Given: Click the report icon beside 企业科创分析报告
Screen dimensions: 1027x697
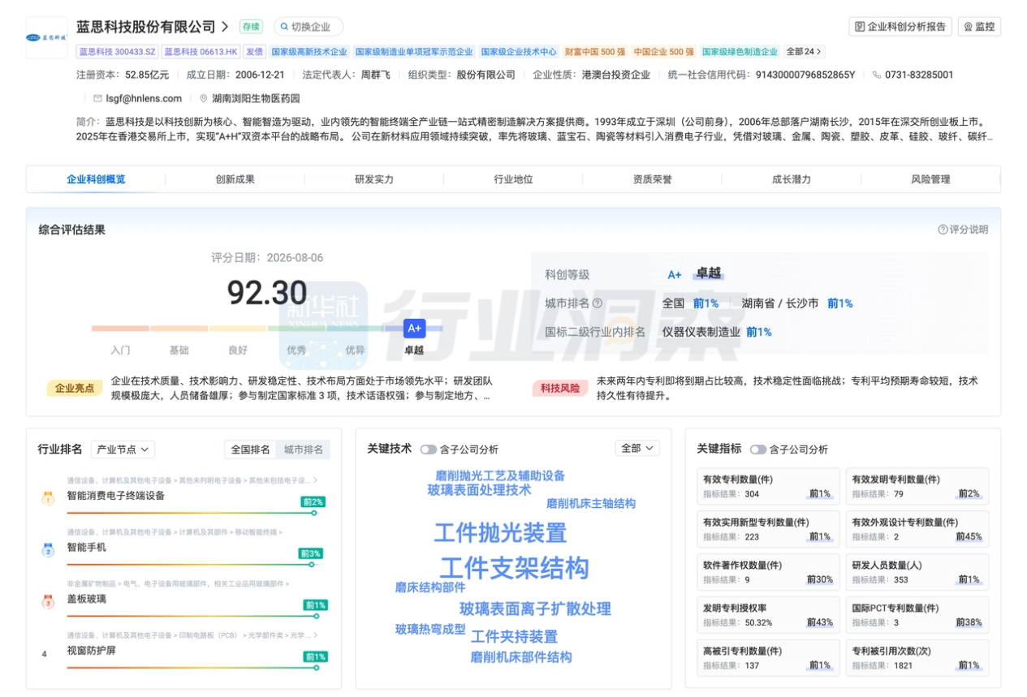Looking at the screenshot, I should coord(860,27).
